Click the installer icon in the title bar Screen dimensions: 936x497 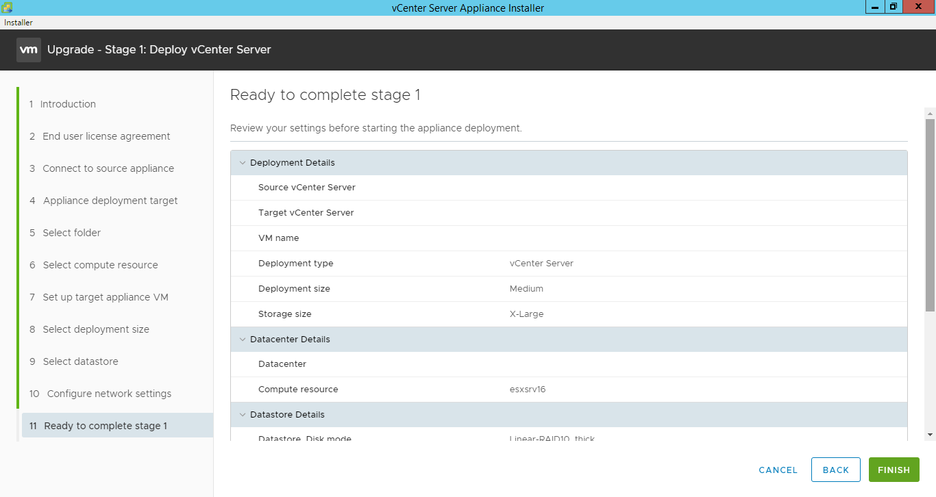tap(5, 6)
